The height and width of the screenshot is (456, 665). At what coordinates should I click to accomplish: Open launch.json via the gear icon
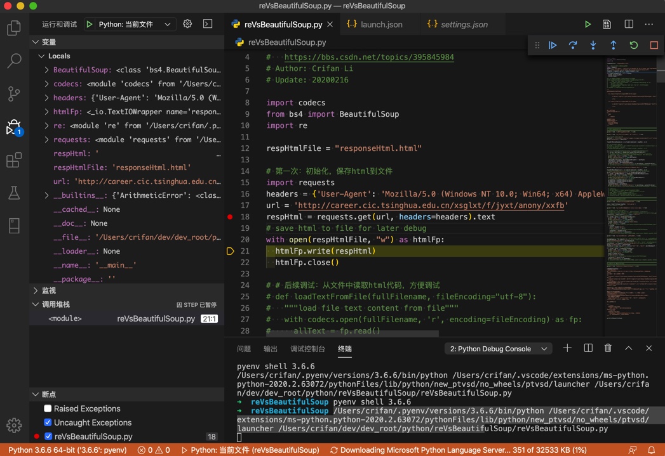tap(187, 23)
